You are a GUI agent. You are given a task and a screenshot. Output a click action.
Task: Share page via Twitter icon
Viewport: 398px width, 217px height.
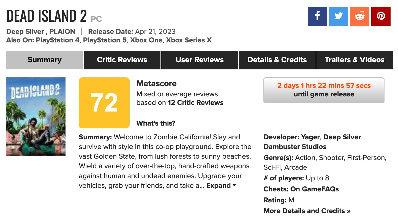point(338,17)
